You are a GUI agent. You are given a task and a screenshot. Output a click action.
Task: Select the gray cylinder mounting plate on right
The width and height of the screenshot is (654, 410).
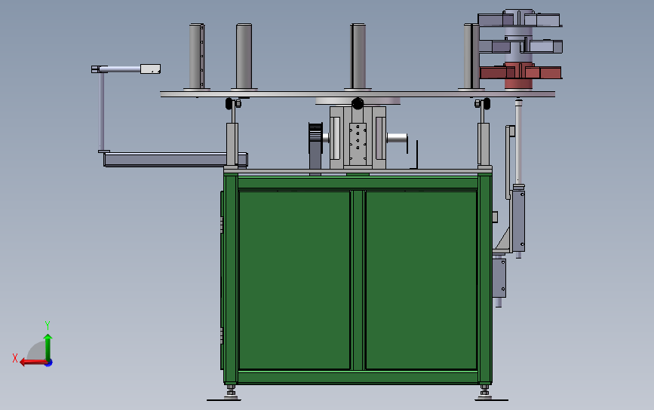pos(518,221)
